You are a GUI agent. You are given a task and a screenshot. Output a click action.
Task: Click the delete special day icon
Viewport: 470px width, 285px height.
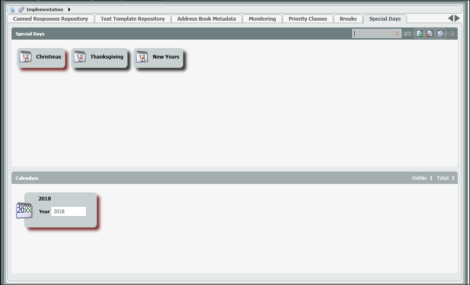coord(430,34)
